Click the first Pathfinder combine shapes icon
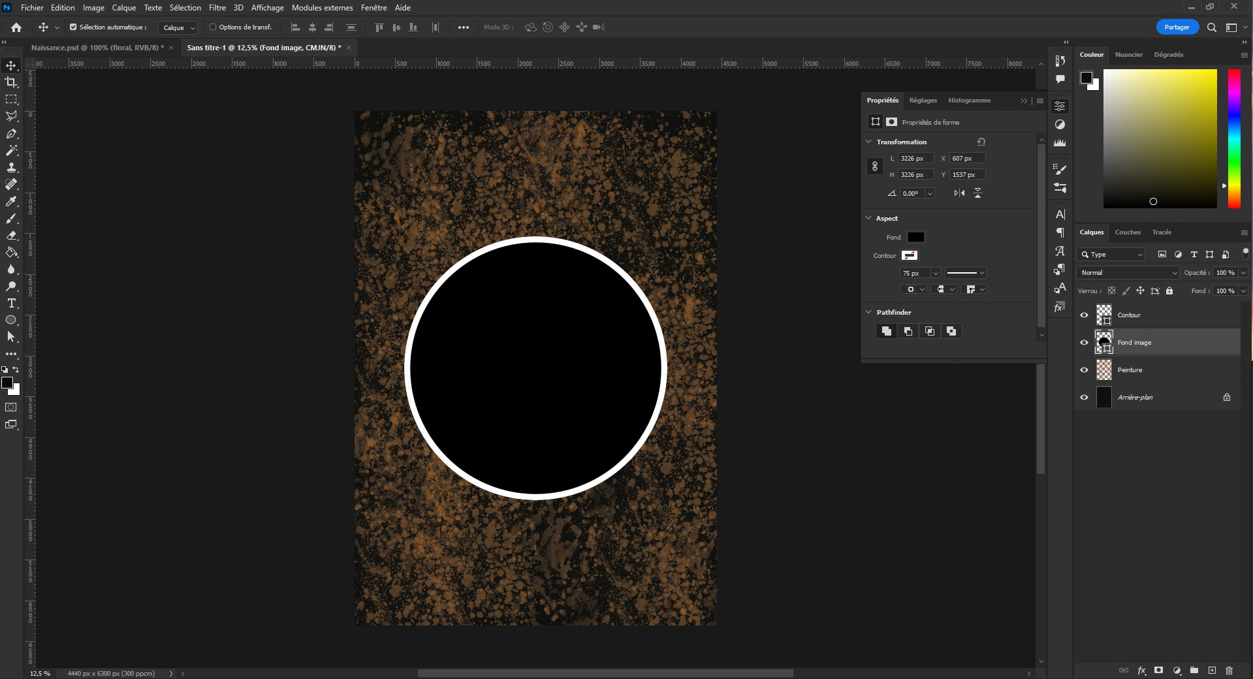 (x=886, y=331)
